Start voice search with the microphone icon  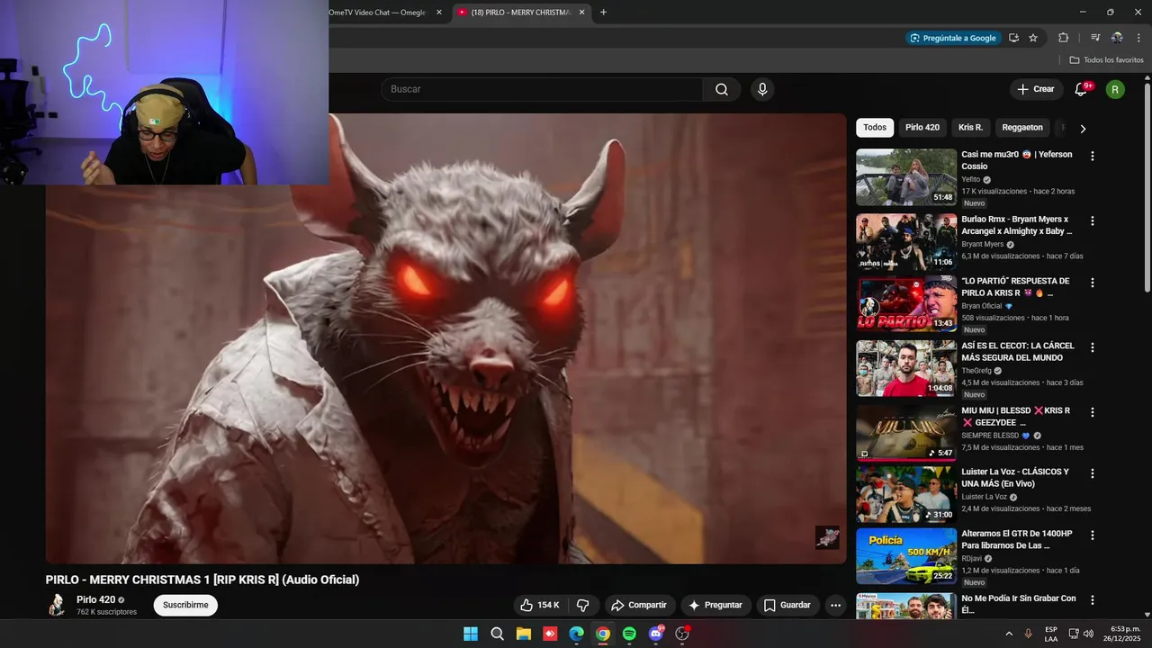pyautogui.click(x=762, y=89)
